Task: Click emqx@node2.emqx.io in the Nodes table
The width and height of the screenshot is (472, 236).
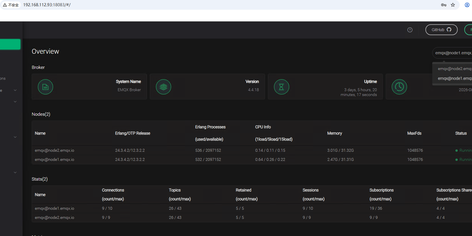Action: pyautogui.click(x=54, y=150)
